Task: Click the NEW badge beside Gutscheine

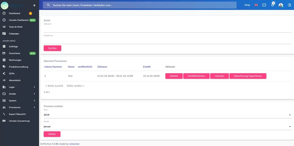Action: 32,53
